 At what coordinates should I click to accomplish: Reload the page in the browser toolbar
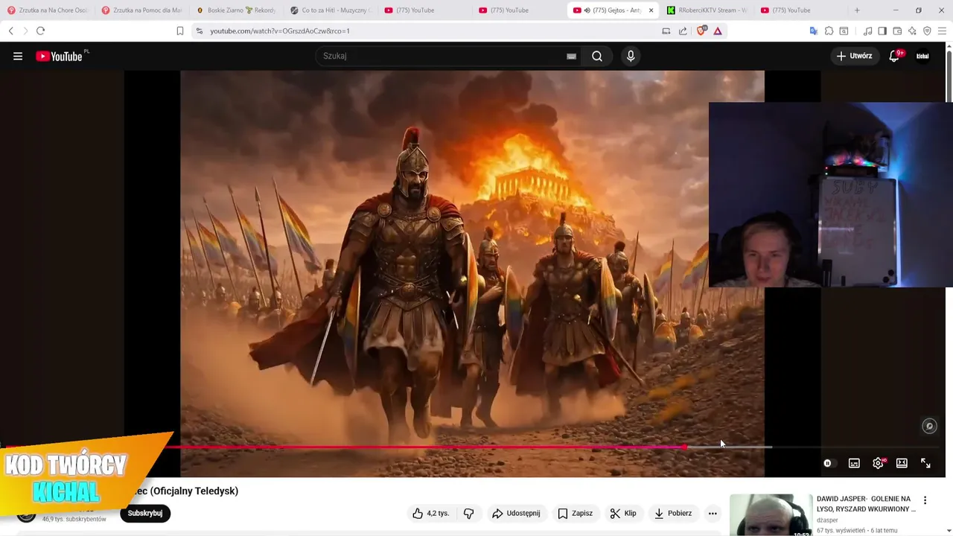point(40,31)
